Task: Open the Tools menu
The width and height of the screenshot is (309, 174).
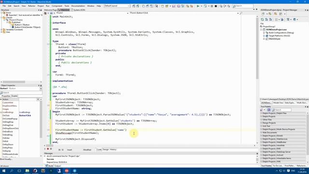Action: click(x=67, y=6)
